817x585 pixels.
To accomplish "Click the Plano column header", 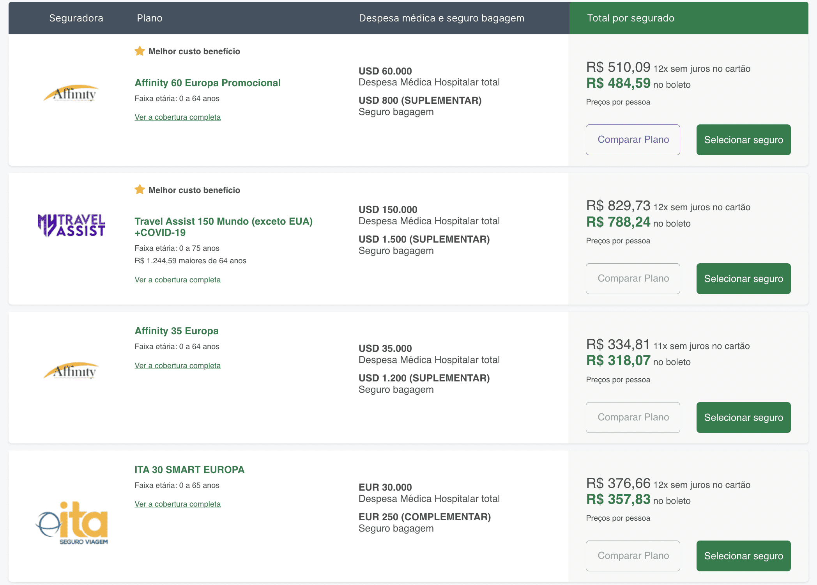I will coord(150,18).
